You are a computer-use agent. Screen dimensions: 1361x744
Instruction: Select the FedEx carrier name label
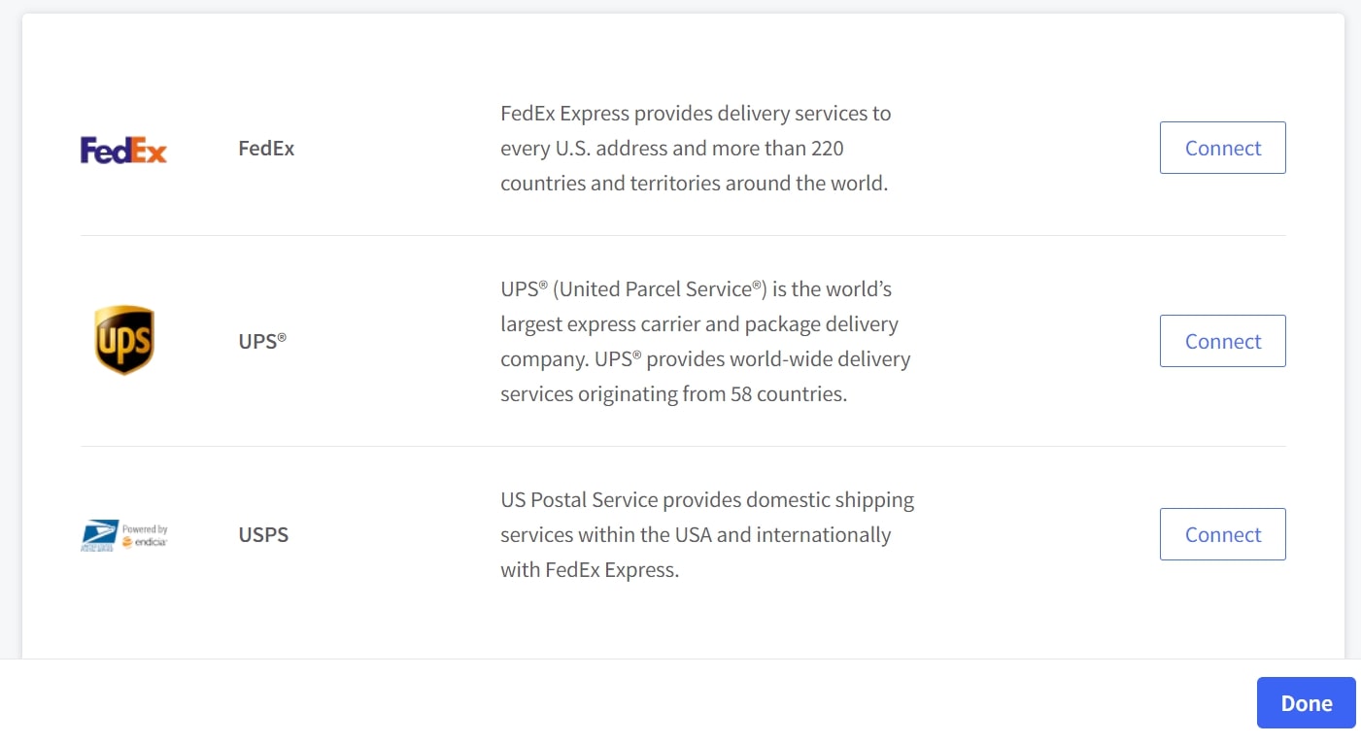266,149
